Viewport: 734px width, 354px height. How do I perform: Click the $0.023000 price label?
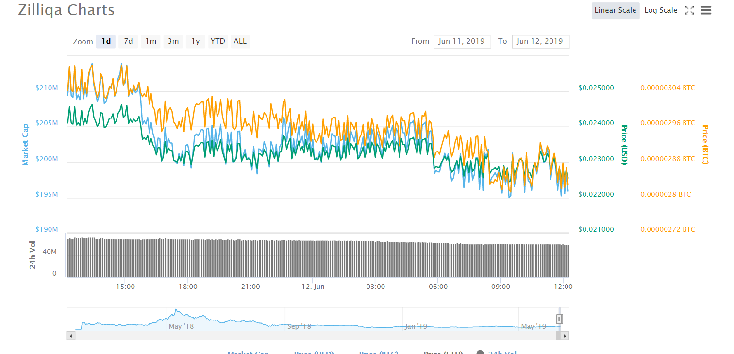pos(596,159)
